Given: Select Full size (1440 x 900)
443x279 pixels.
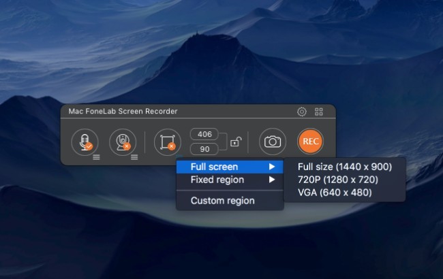Looking at the screenshot, I should pyautogui.click(x=345, y=167).
